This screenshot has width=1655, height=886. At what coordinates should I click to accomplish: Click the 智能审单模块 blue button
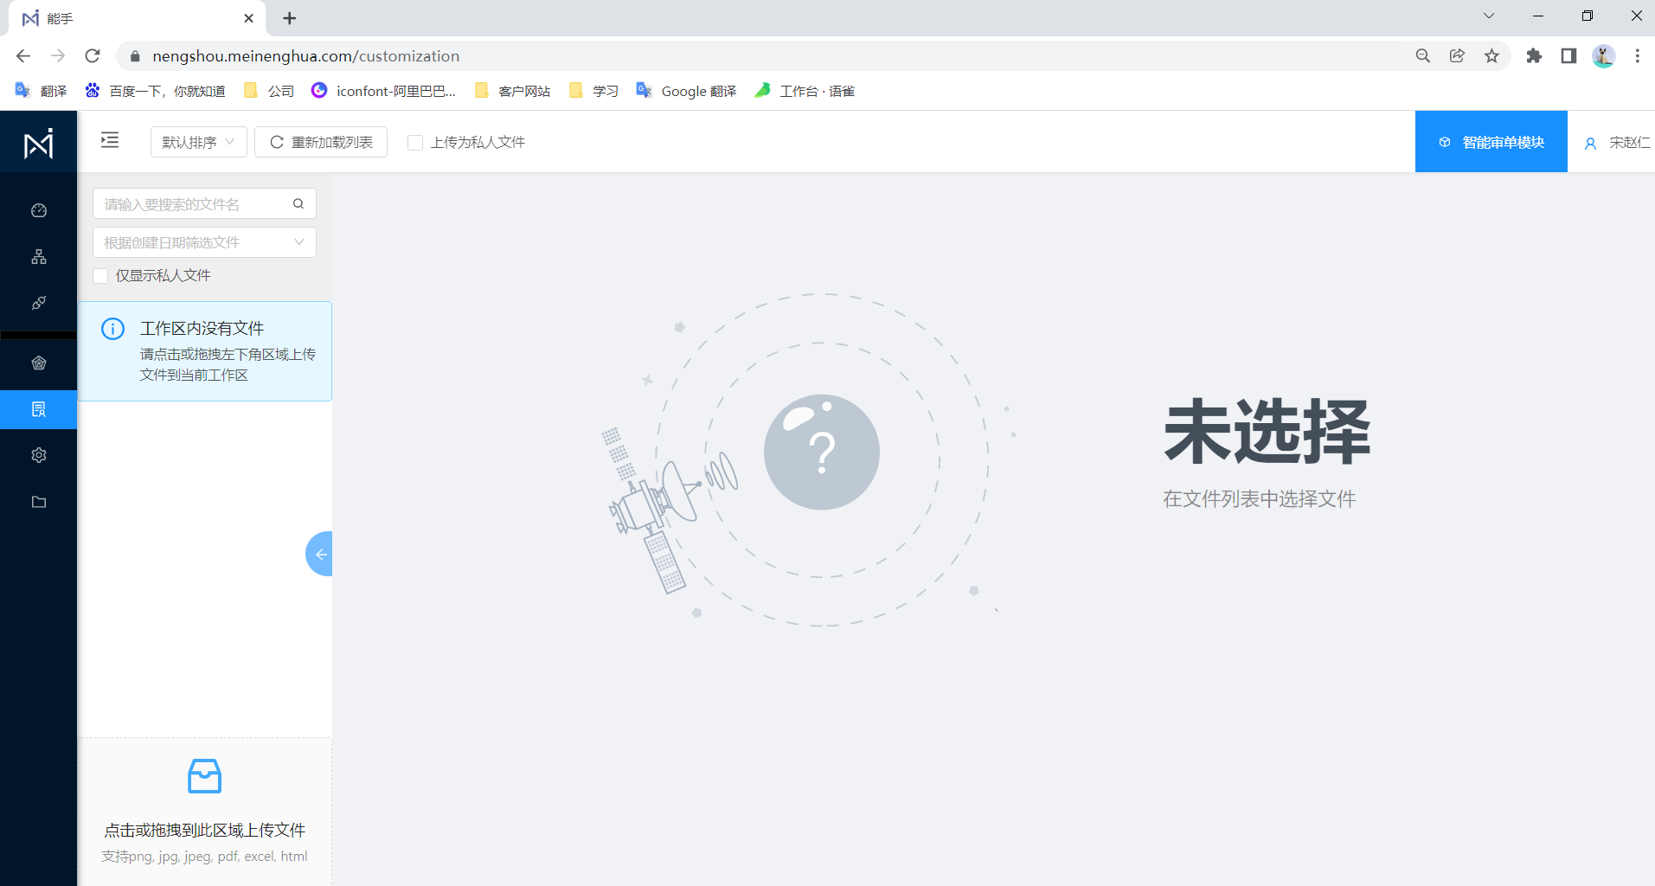point(1491,142)
